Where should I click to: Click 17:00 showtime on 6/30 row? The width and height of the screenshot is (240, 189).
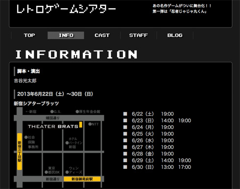185,167
